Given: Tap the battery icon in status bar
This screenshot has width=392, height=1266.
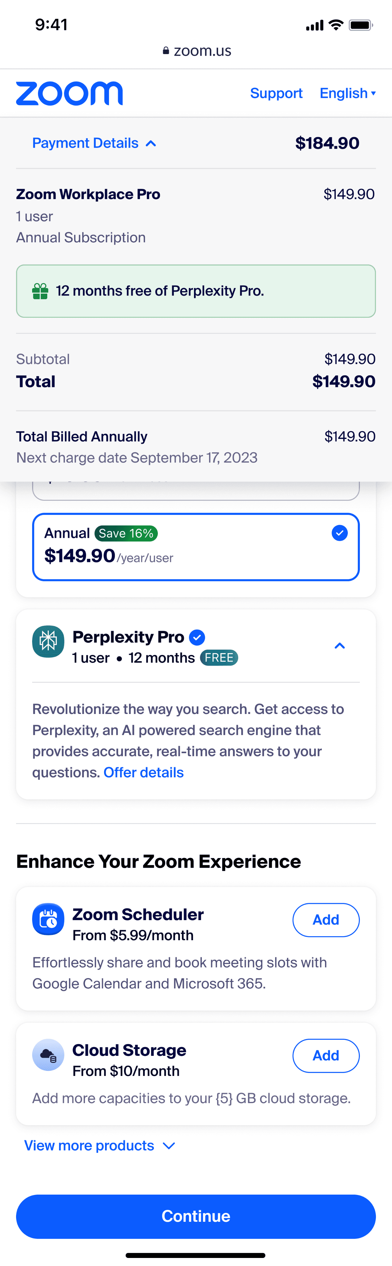Looking at the screenshot, I should [x=361, y=25].
